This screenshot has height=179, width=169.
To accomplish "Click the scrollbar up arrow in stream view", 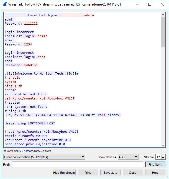I will (163, 14).
